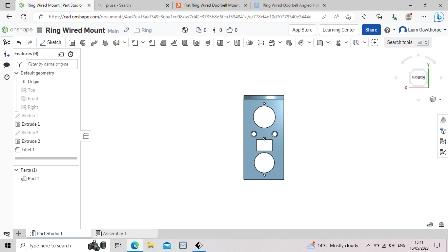Image resolution: width=448 pixels, height=252 pixels.
Task: Collapse the Default geometry group
Action: coord(16,73)
